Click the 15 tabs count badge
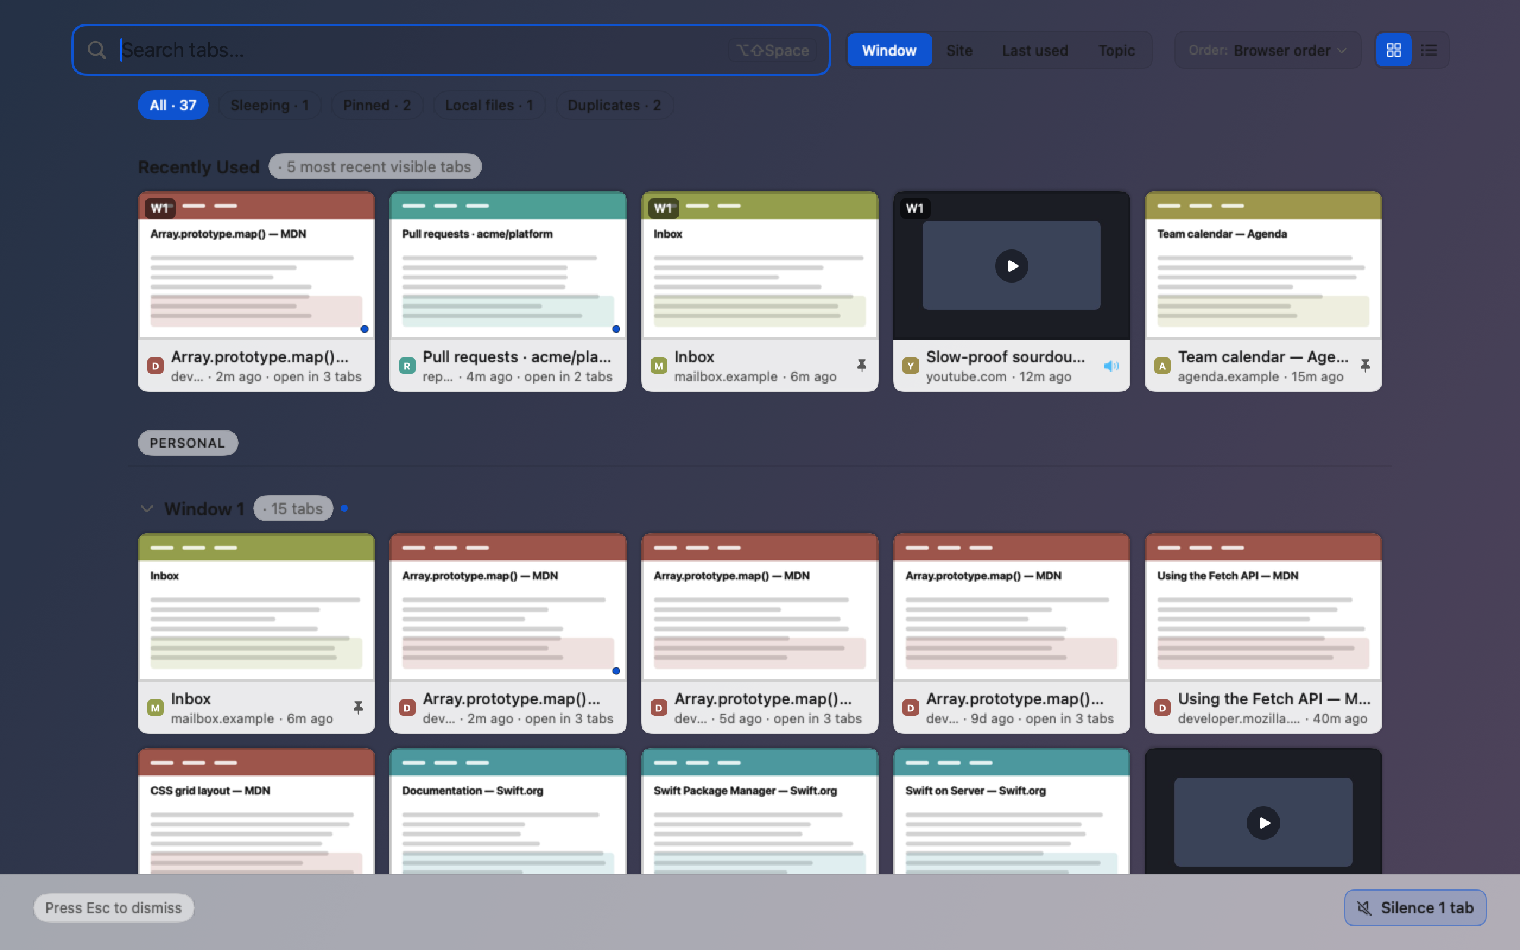Image resolution: width=1520 pixels, height=950 pixels. [293, 509]
